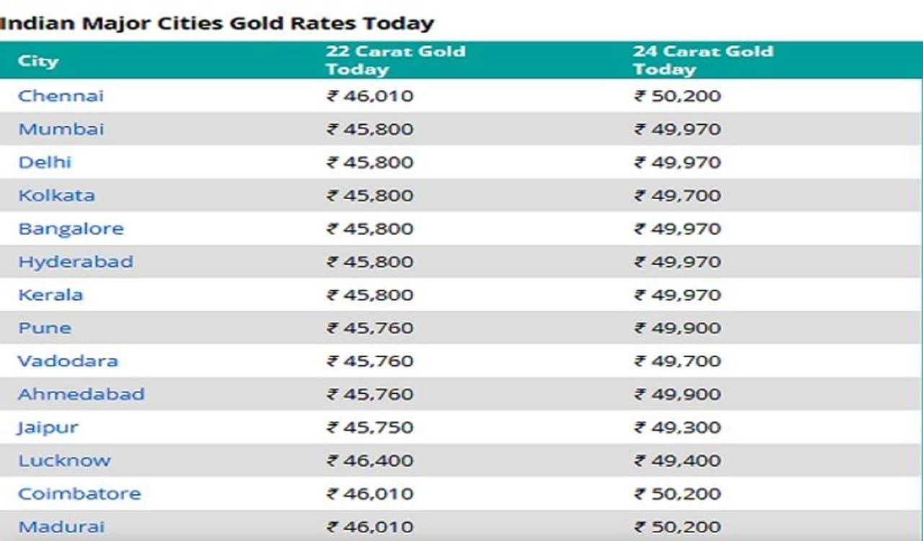This screenshot has height=541, width=923.
Task: Open the Chennai city link
Action: click(61, 96)
